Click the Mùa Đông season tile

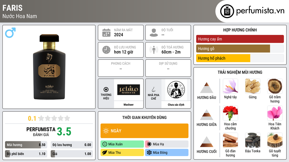pyautogui.click(x=167, y=152)
